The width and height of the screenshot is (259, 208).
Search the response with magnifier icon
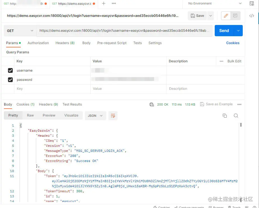(x=236, y=116)
